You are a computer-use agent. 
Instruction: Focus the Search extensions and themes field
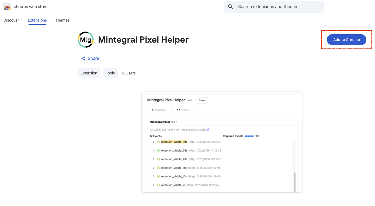click(274, 7)
